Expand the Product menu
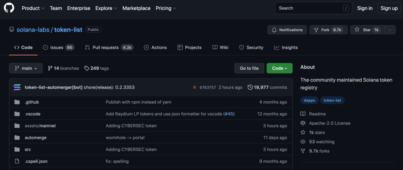The width and height of the screenshot is (403, 170). 33,8
